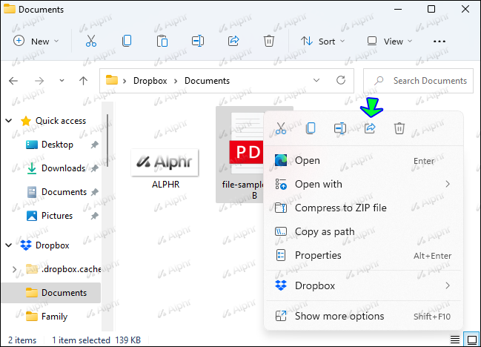481x347 pixels.
Task: Open Properties from the context menu
Action: pos(363,255)
